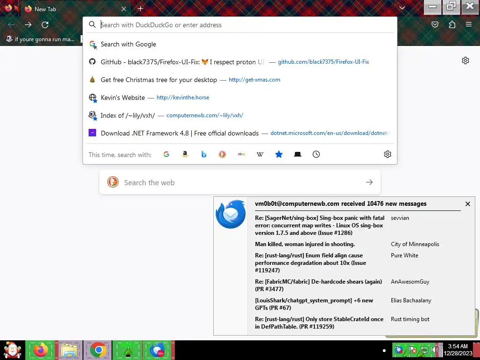The image size is (480, 360).
Task: Open Index of /~lily/vxh/ suggestion
Action: [240, 115]
